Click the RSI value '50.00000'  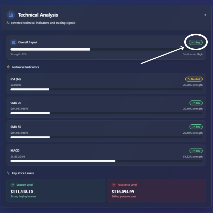tap(16, 85)
